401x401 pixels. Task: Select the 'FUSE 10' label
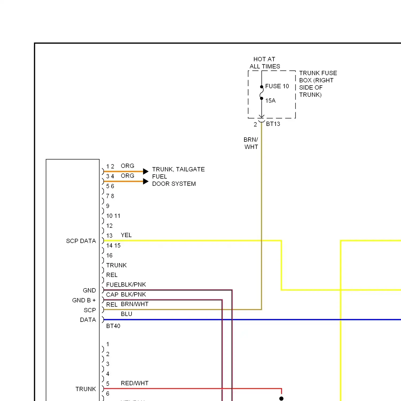point(277,86)
